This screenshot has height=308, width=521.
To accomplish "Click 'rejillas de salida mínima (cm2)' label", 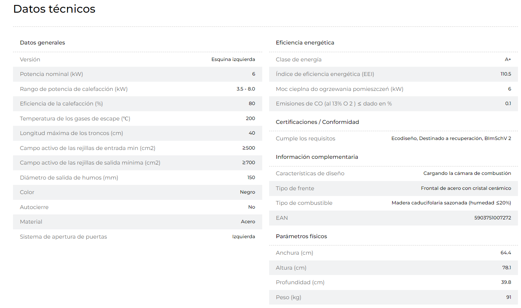I will [x=90, y=163].
